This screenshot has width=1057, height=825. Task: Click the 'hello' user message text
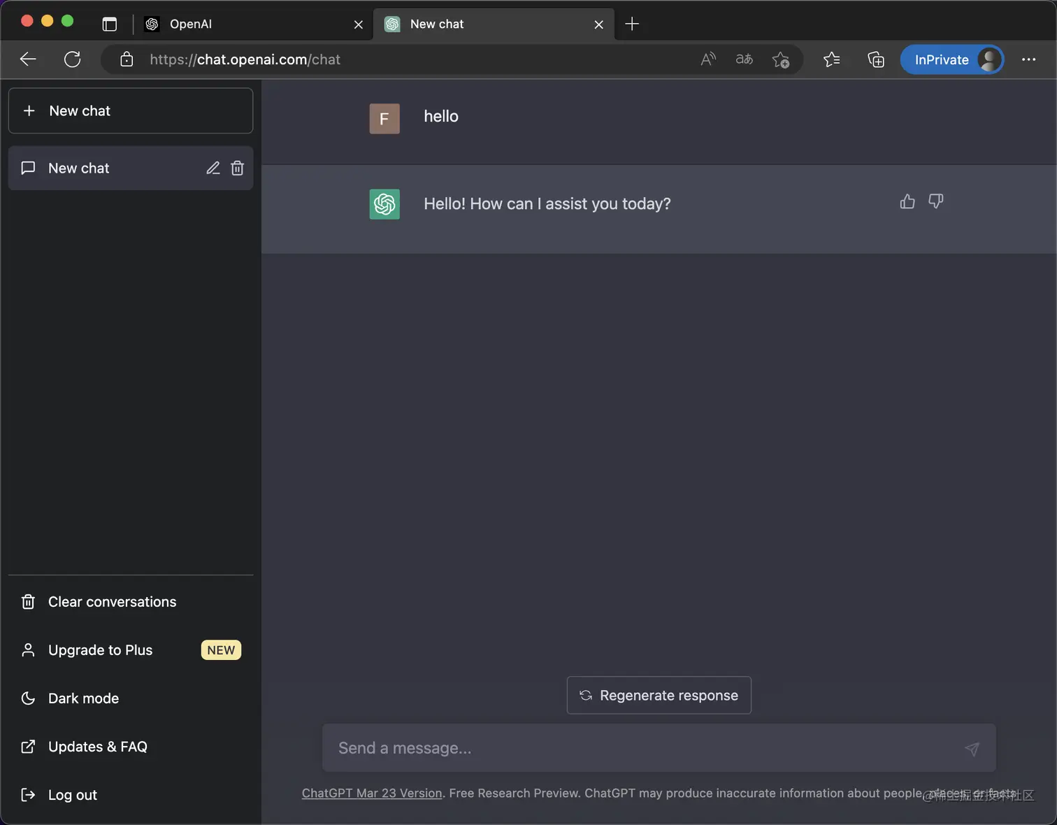click(441, 117)
